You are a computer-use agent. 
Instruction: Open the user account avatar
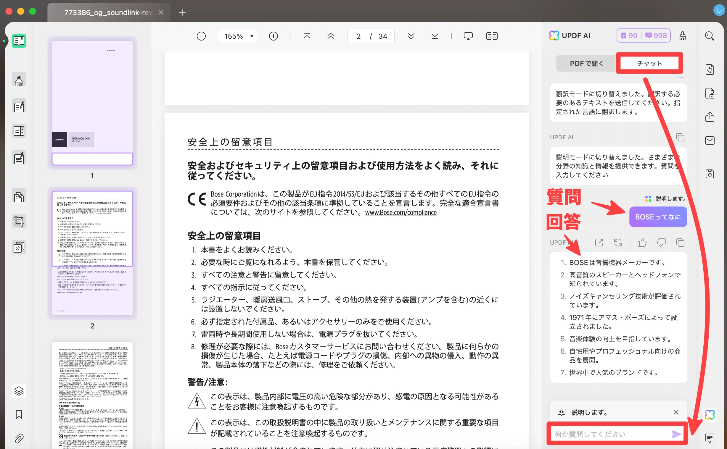(x=719, y=10)
